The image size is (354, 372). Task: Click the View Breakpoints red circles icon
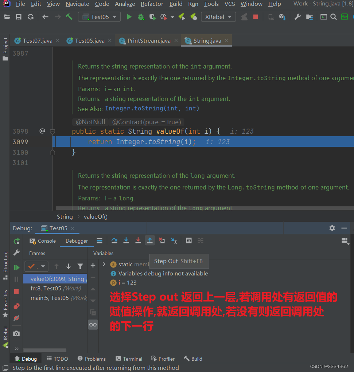[16, 306]
